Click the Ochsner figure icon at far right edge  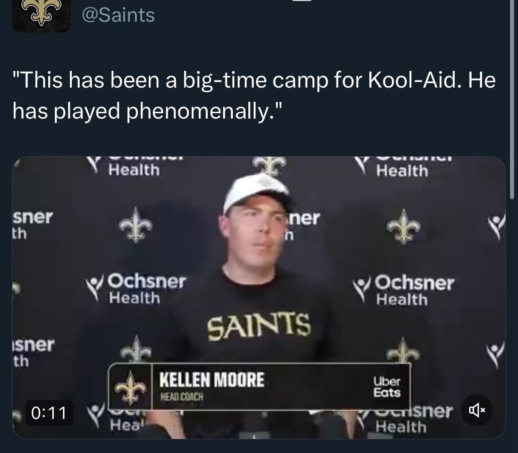click(496, 226)
